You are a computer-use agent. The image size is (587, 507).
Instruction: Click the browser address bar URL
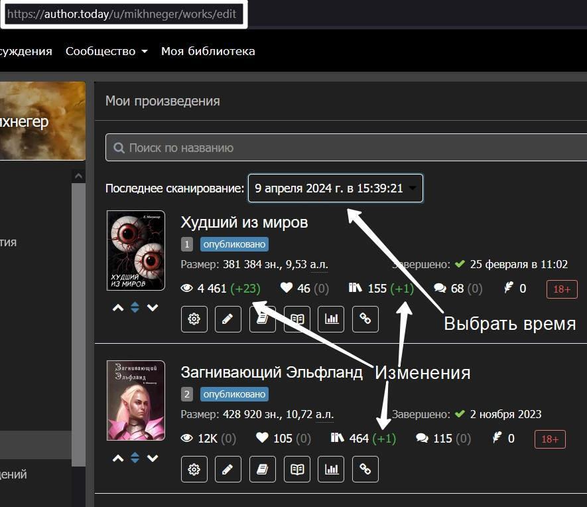click(x=121, y=14)
